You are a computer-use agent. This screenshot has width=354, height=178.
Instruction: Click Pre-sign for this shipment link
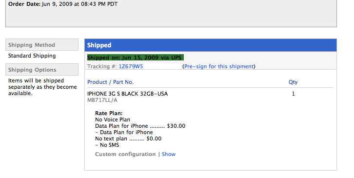pyautogui.click(x=219, y=66)
